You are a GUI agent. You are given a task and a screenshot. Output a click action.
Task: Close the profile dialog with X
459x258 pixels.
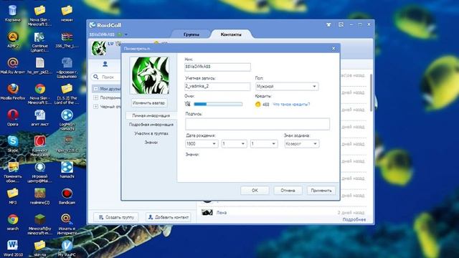tap(333, 48)
